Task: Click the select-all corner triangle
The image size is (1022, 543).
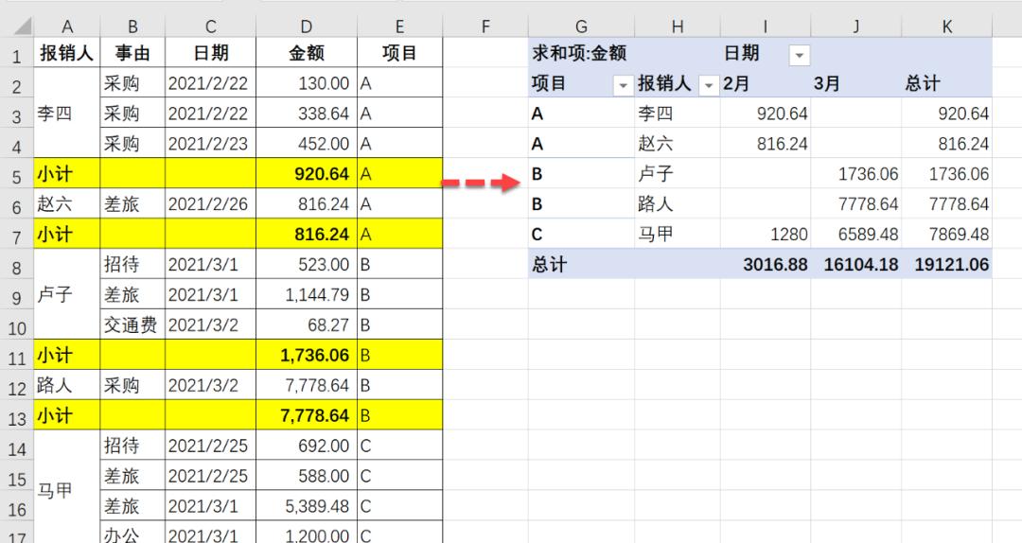Action: tap(23, 26)
